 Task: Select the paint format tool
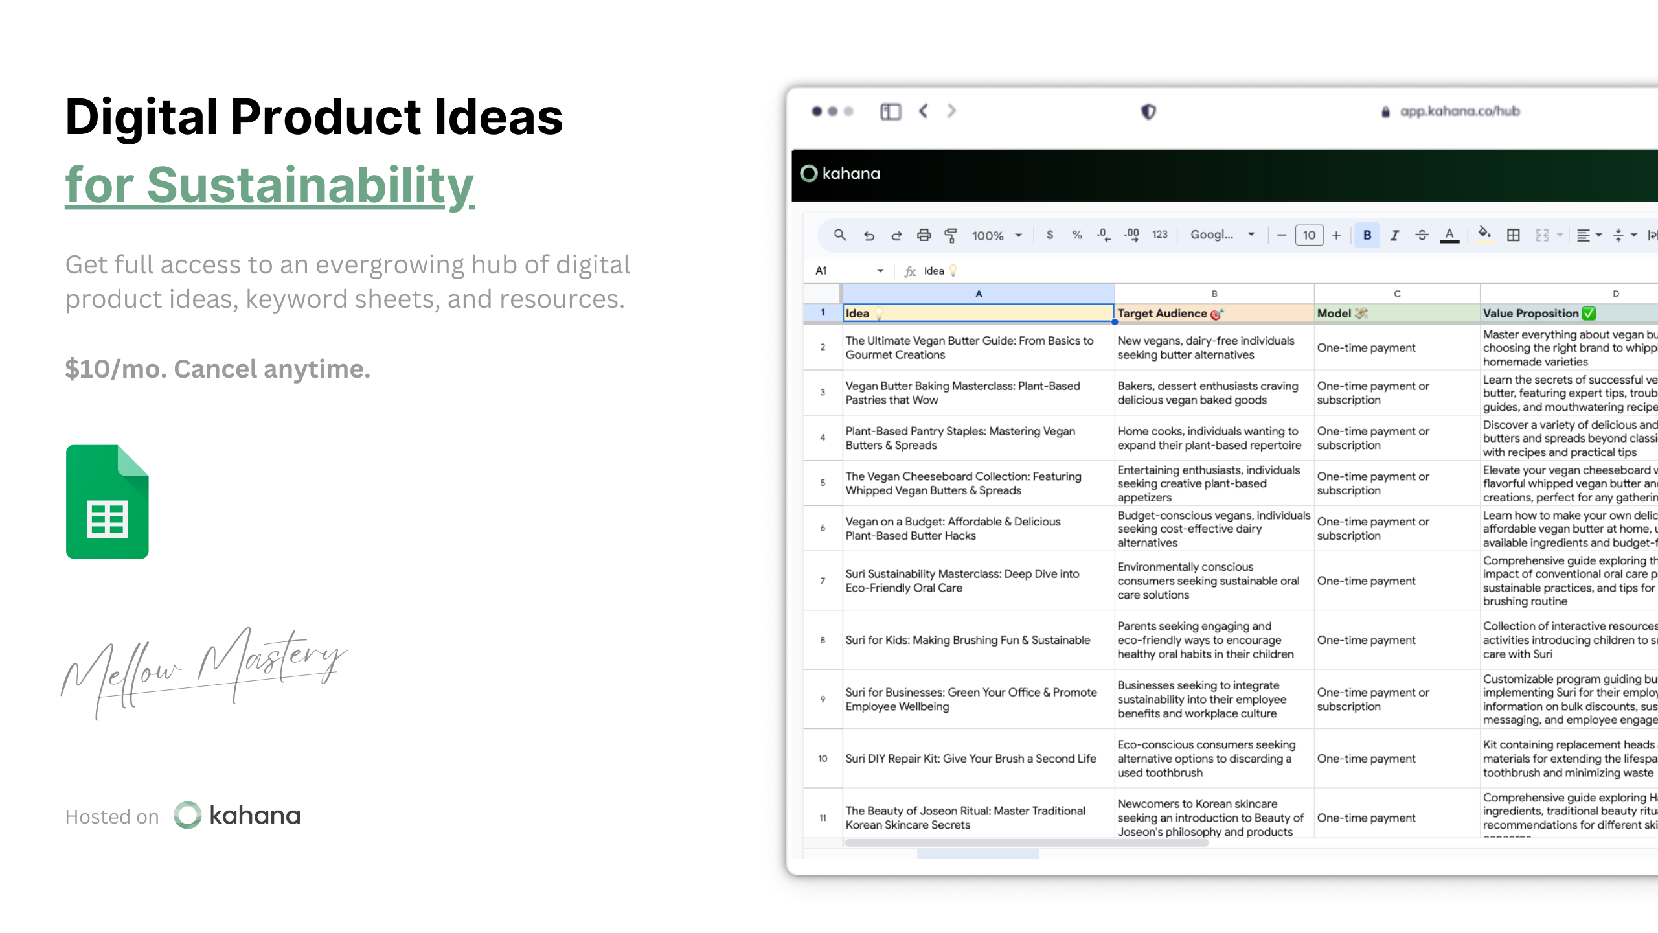point(951,235)
